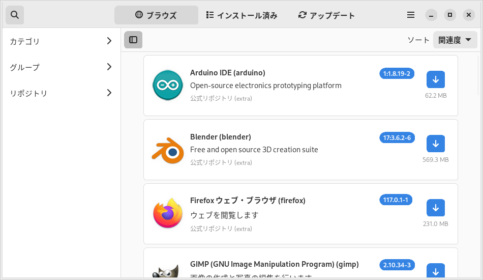Viewport: 483px width, 280px height.
Task: Open the Blender (blender) title
Action: [221, 137]
